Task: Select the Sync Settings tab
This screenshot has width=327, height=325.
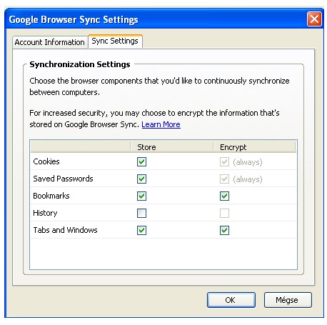Action: tap(115, 41)
